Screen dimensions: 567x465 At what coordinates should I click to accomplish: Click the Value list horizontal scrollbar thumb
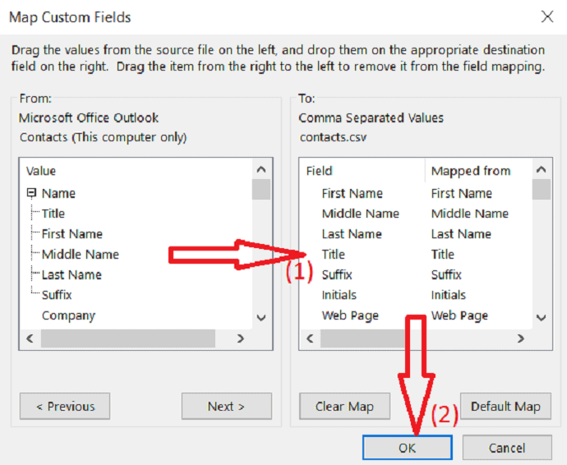[128, 338]
